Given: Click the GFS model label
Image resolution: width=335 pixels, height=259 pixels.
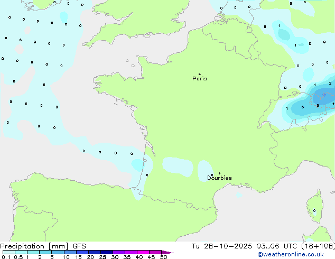Looking at the screenshot, I should click(79, 246).
